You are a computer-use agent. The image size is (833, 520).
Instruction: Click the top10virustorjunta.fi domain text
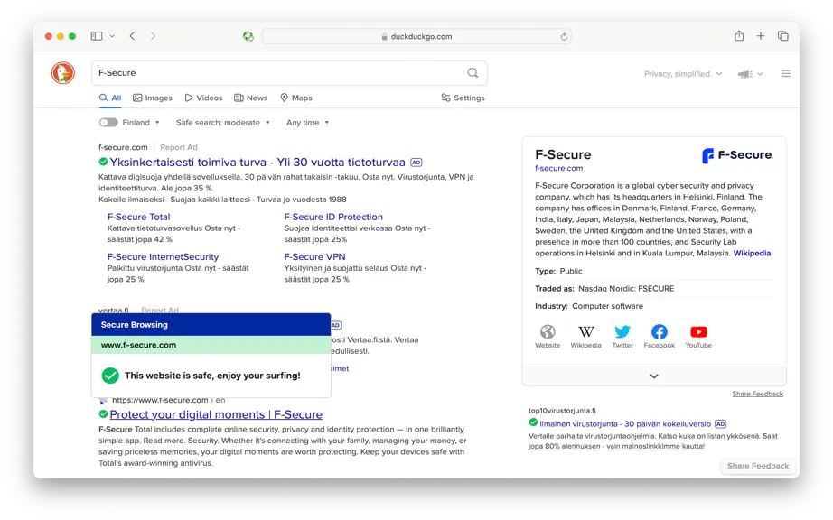(x=562, y=411)
